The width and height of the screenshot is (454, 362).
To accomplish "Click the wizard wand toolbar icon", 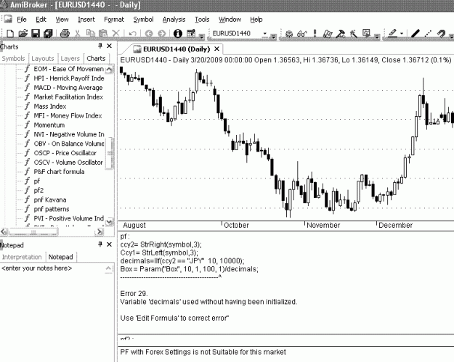I will click(x=353, y=34).
